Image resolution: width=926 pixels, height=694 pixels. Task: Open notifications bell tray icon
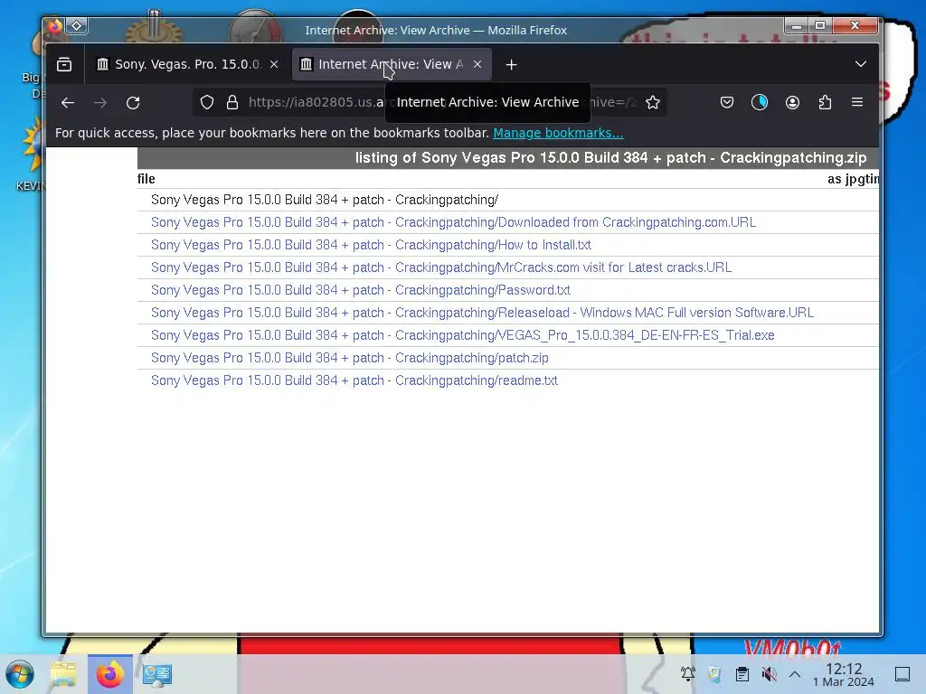[x=688, y=674]
